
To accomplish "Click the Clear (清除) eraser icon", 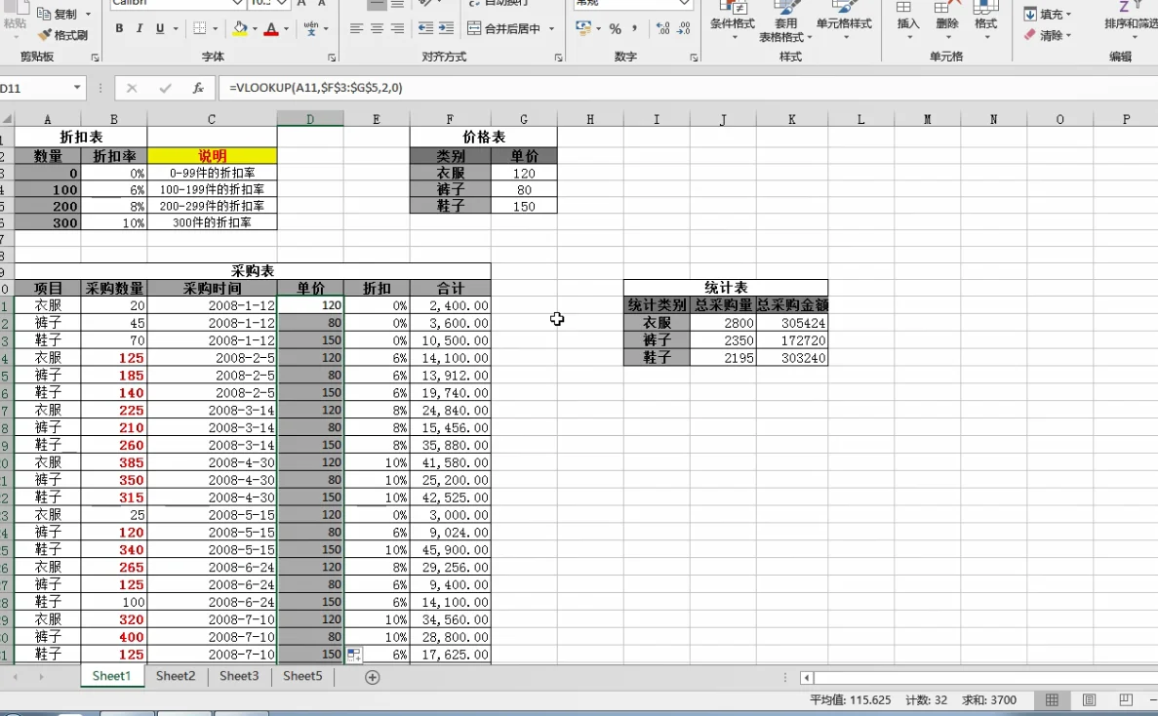I will tap(1029, 35).
